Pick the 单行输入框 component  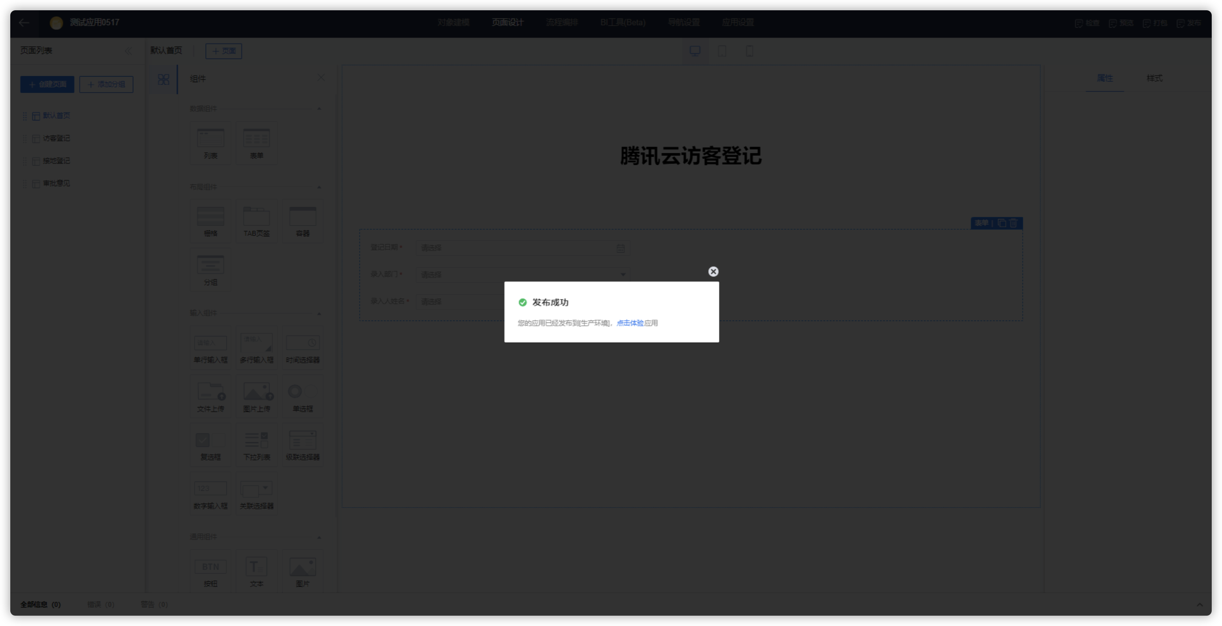(210, 348)
